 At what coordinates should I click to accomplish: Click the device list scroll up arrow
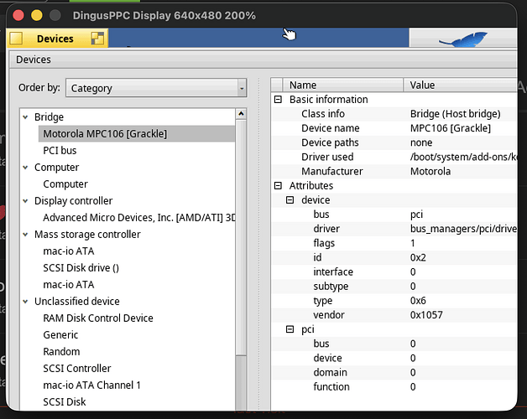coord(241,114)
